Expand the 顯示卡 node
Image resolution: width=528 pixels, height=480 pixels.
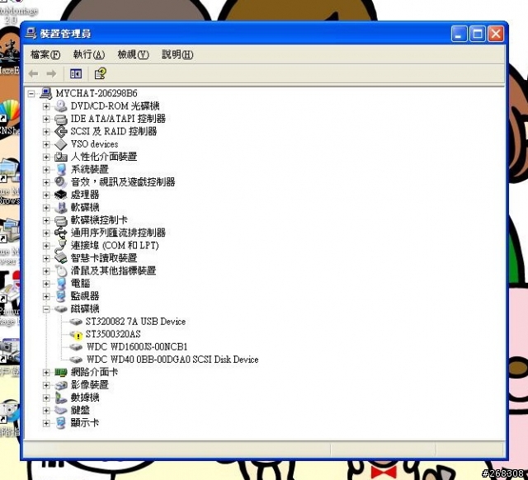pyautogui.click(x=46, y=423)
